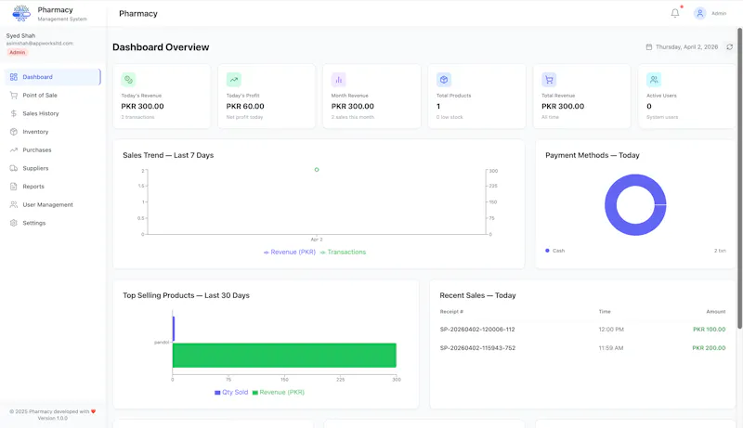Click the Total Products cube icon
The height and width of the screenshot is (428, 743).
[x=444, y=80]
